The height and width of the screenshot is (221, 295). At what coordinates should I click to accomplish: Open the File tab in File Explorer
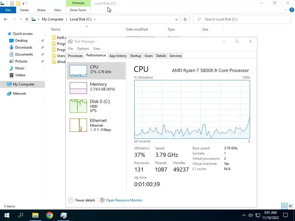tap(8, 10)
